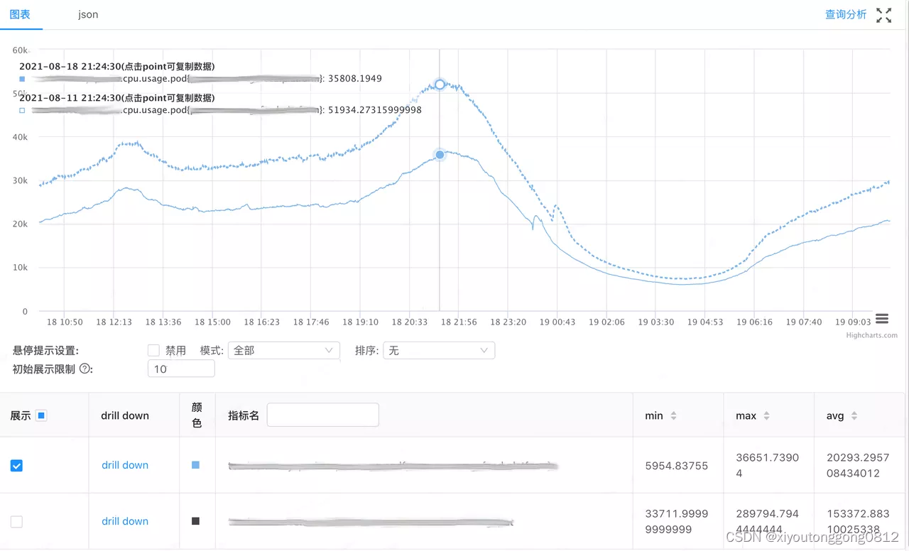Check the second metric's display checkbox
The image size is (909, 551).
(x=16, y=521)
